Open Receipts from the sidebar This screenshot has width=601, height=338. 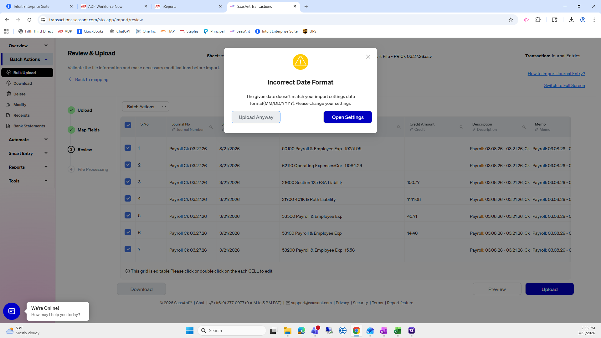pyautogui.click(x=9, y=115)
